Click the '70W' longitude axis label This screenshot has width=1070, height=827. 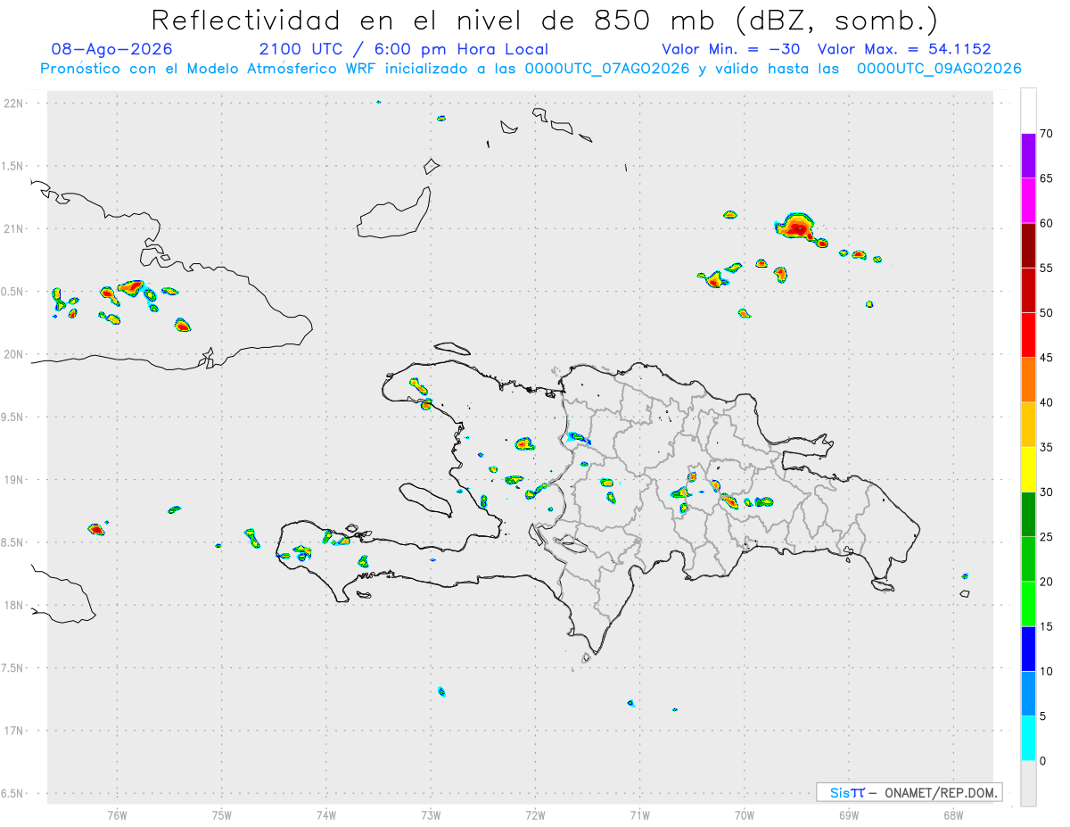[x=745, y=815]
